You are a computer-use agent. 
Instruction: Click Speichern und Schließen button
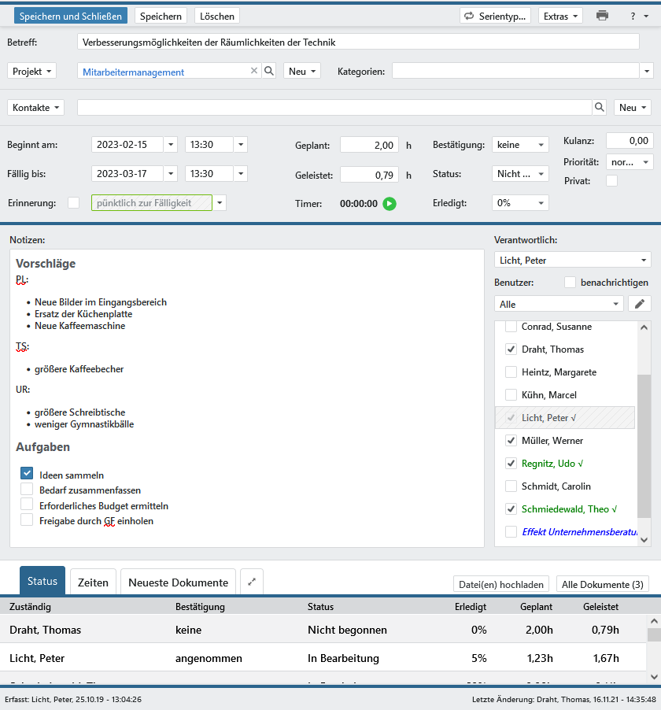tap(71, 16)
